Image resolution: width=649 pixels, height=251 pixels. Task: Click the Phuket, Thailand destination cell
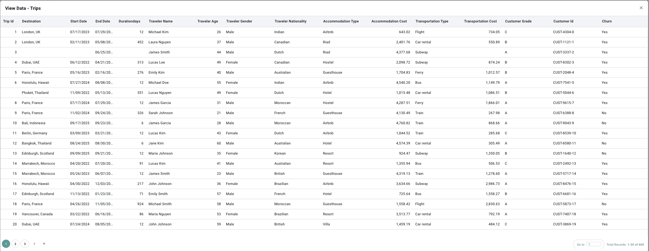click(x=35, y=93)
